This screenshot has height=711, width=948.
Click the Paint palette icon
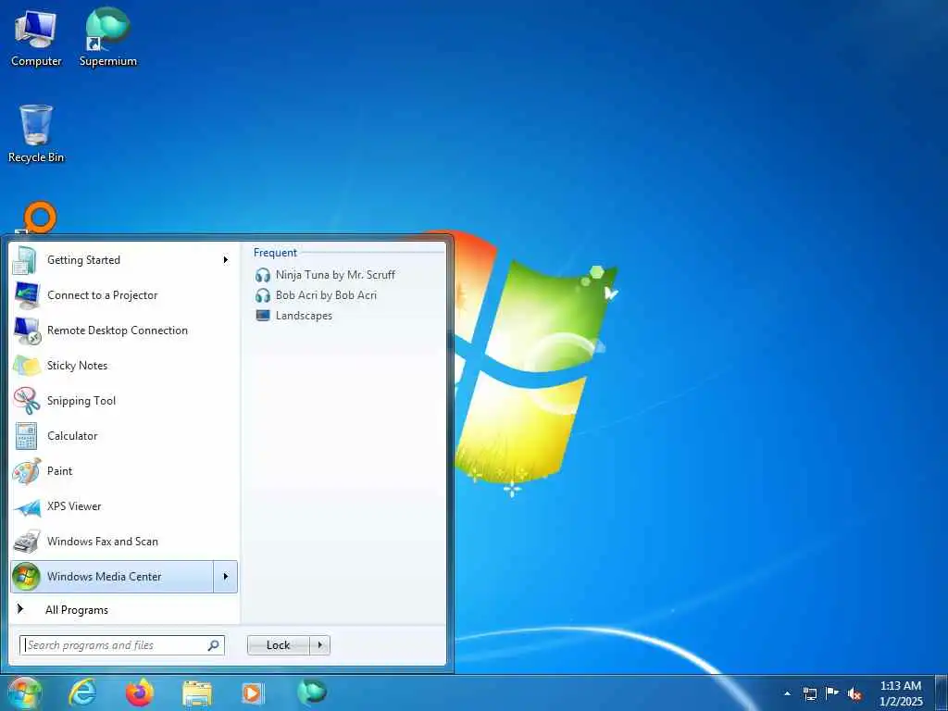point(26,471)
